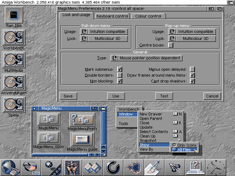Toggle Cast drop shadows checkbox
Image resolution: width=235 pixels, height=176 pixels.
point(192,81)
